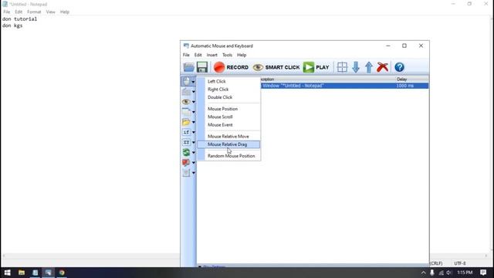The height and width of the screenshot is (278, 494).
Task: Move the action down with the blue down arrow
Action: (x=356, y=67)
